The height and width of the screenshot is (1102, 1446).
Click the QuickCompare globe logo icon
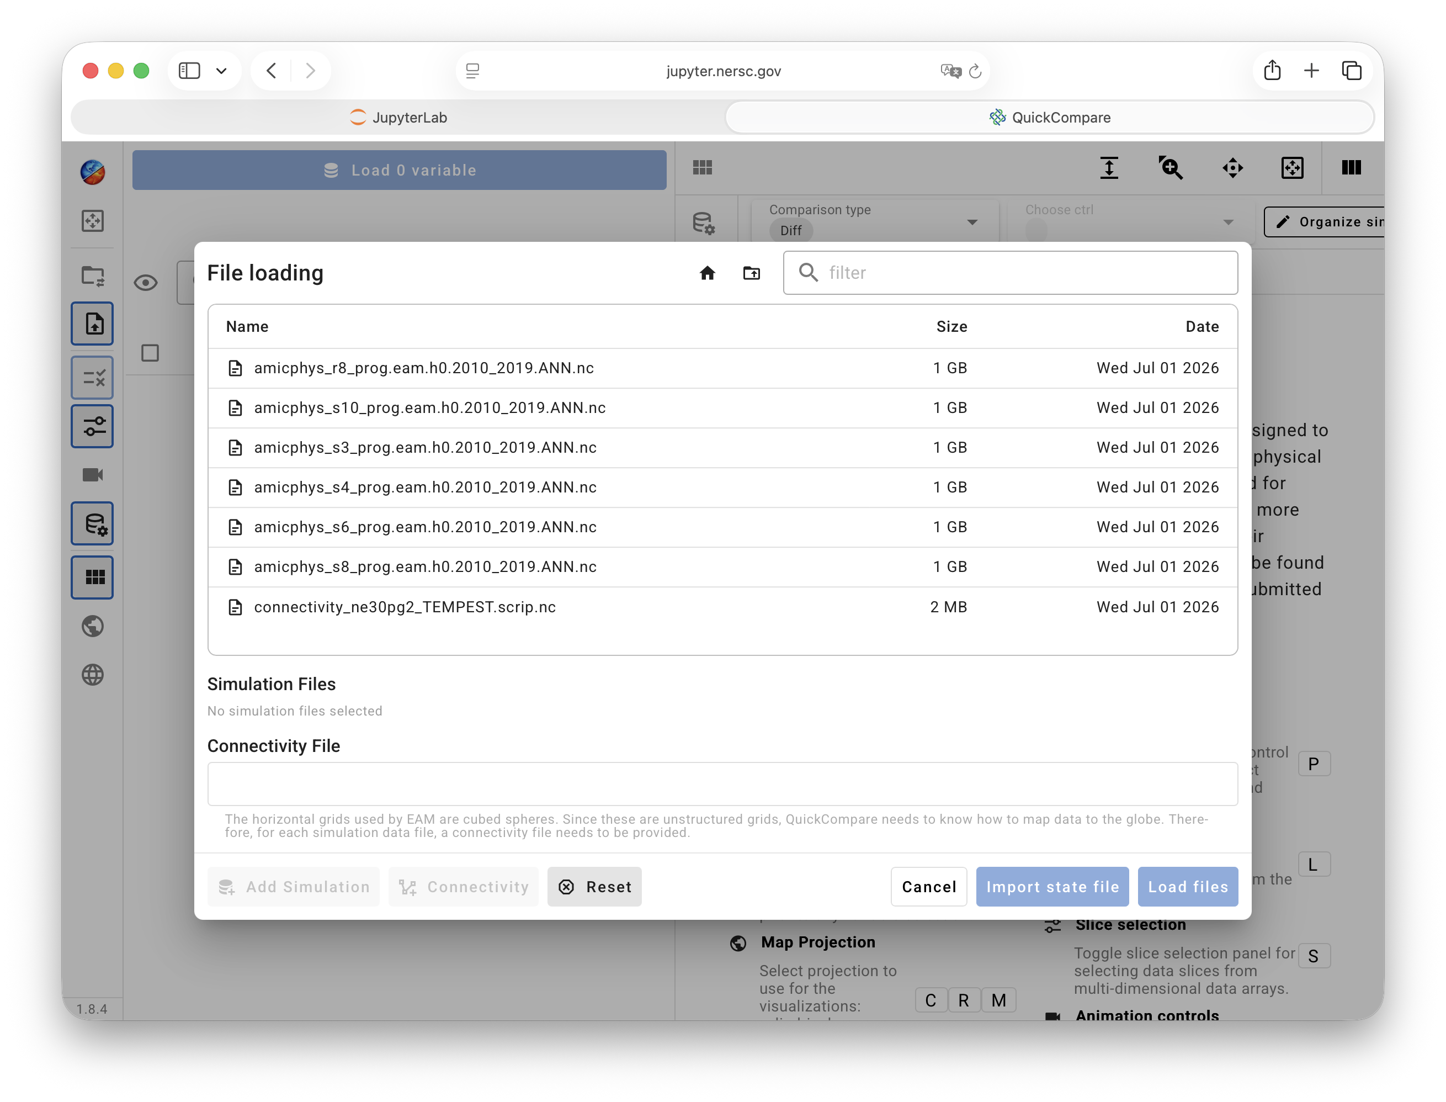[x=93, y=172]
